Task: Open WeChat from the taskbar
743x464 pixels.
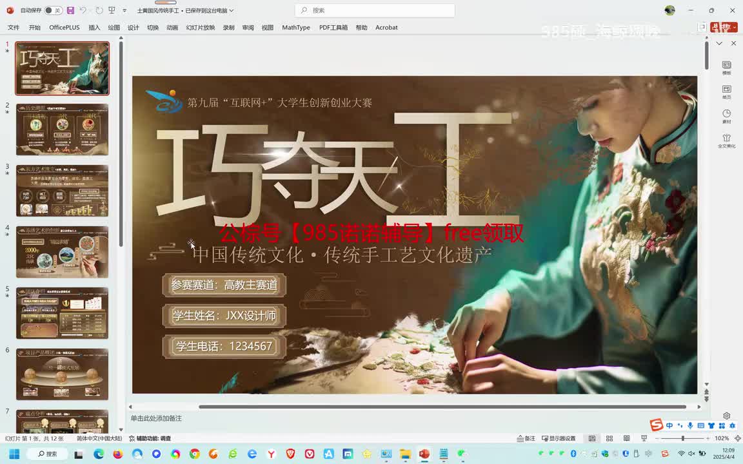Action: pyautogui.click(x=462, y=454)
